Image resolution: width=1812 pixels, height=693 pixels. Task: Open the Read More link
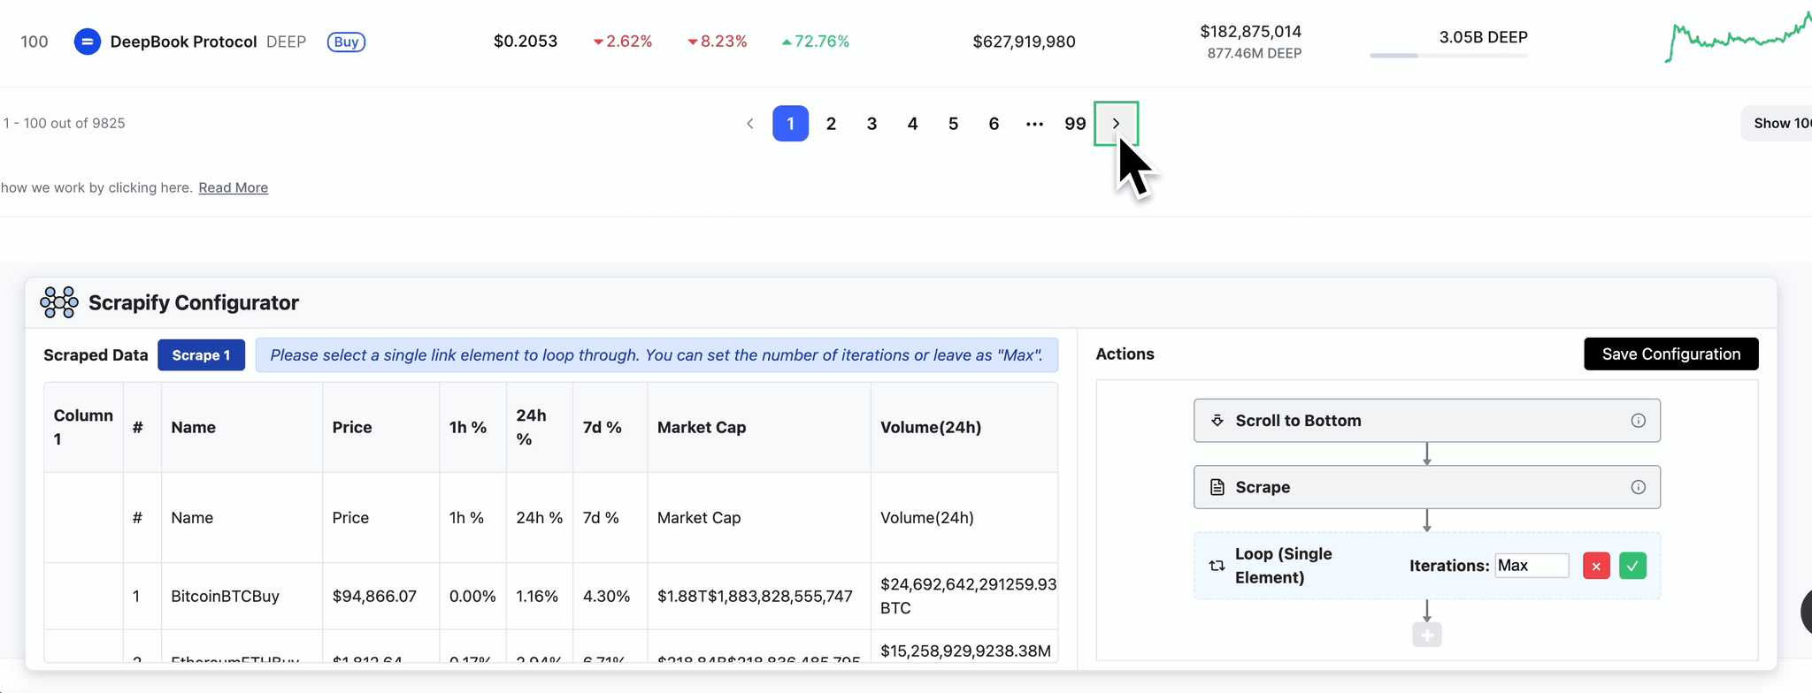(x=233, y=187)
